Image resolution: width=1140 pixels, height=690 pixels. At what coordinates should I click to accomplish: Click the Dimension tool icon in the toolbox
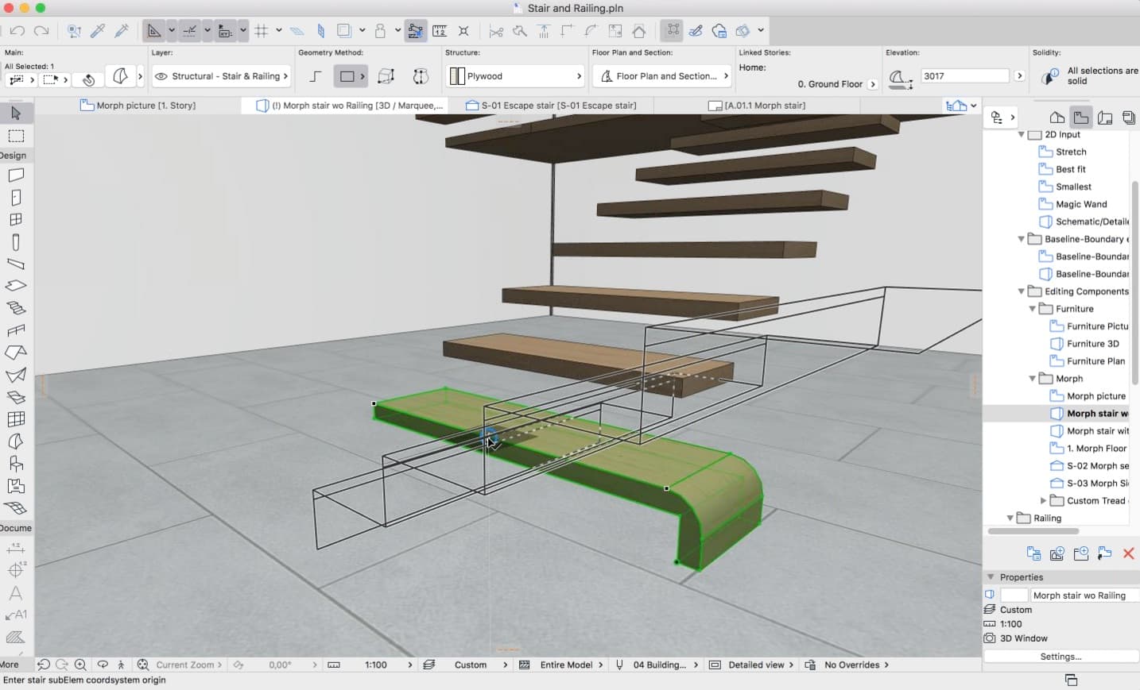tap(15, 548)
